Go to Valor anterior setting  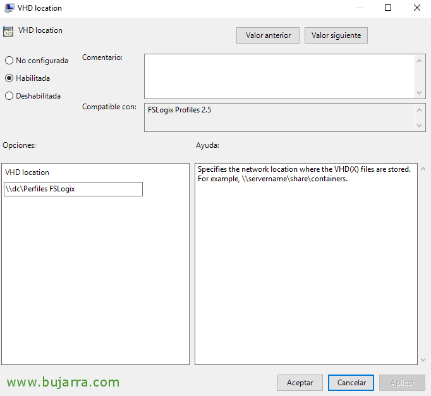(268, 35)
